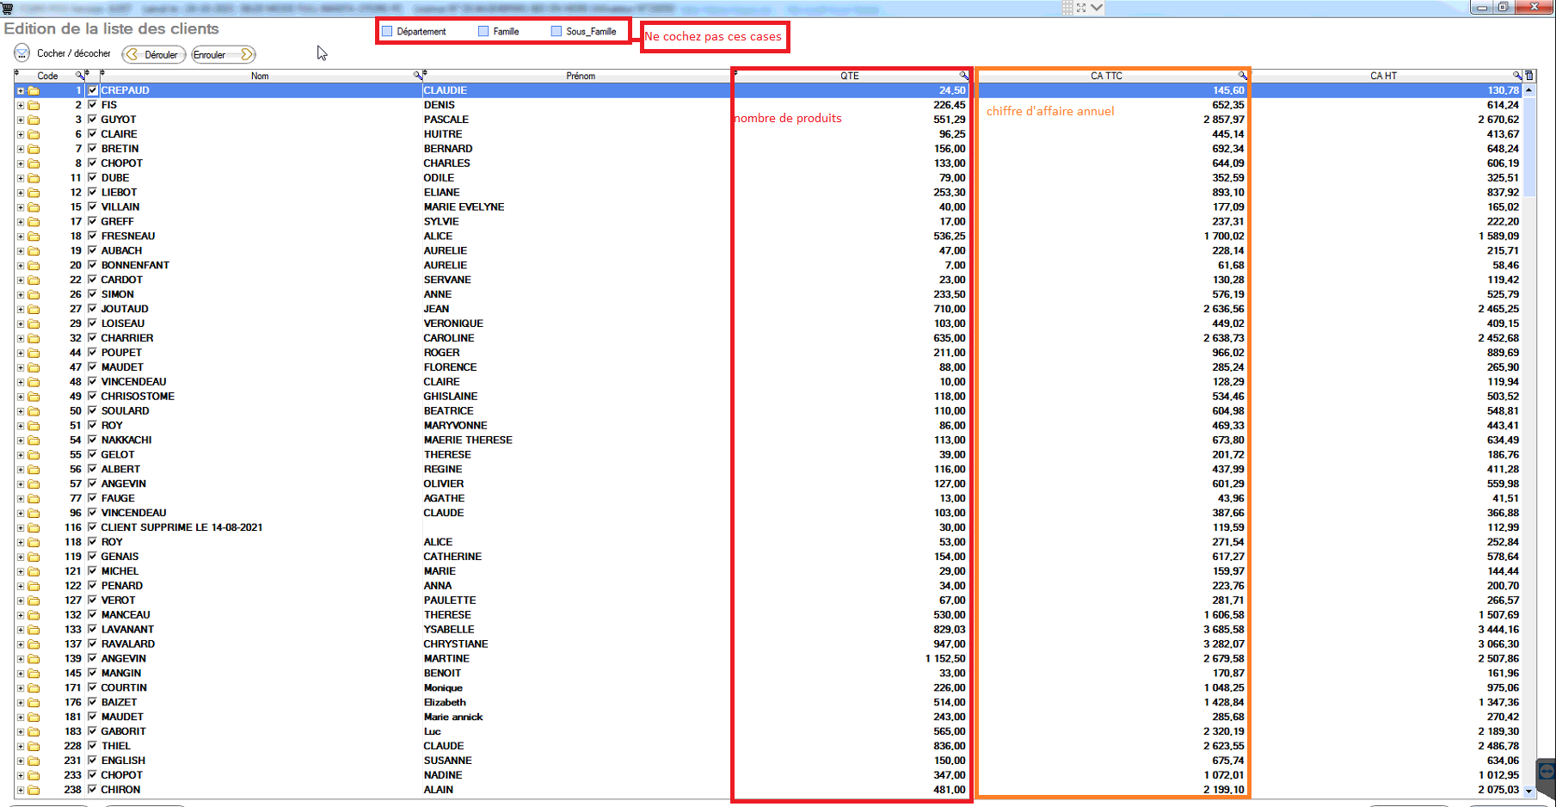Check the Département checkbox
The width and height of the screenshot is (1556, 807).
pos(387,32)
